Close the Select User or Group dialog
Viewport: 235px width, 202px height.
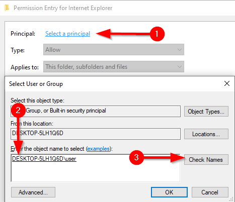[x=227, y=83]
